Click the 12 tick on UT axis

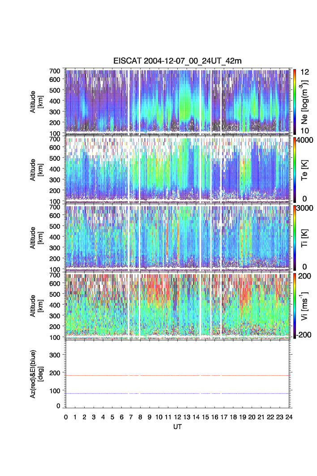click(x=177, y=417)
